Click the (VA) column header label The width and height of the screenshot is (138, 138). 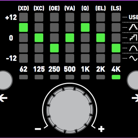70,8
